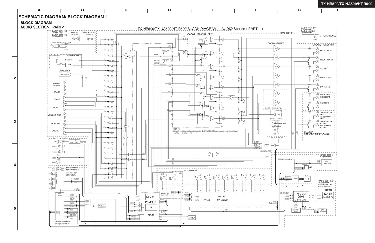This screenshot has height=243, width=375.
Task: Click the USB YKF45-0029N connector block
Action: tap(326, 163)
